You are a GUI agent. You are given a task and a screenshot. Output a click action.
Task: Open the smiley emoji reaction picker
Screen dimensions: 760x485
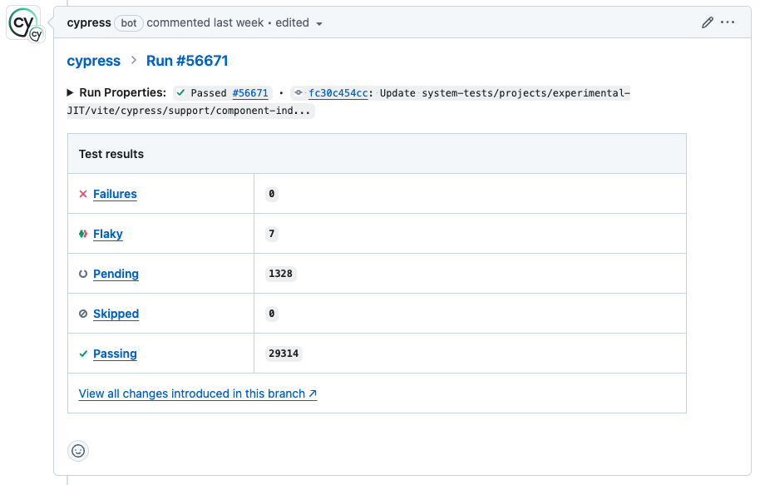78,450
